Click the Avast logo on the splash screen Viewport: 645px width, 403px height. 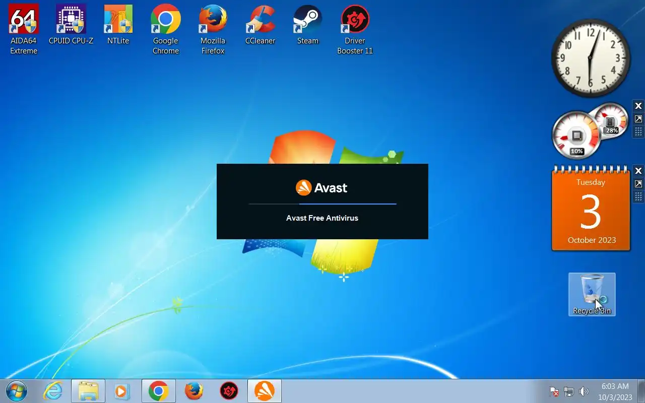pyautogui.click(x=321, y=188)
